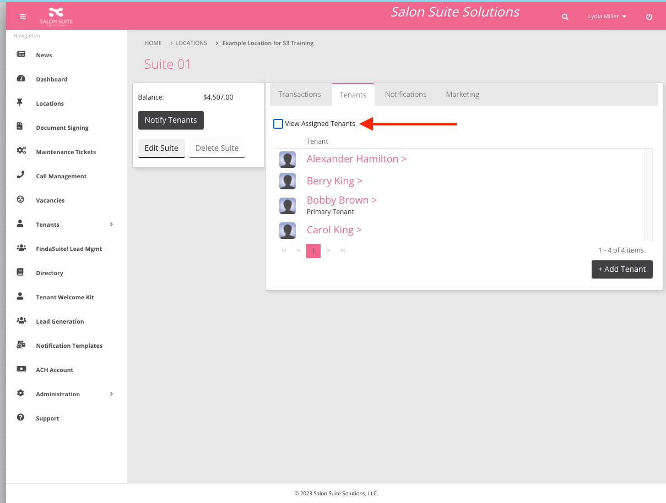Click the Edit Suite button
The height and width of the screenshot is (503, 666).
[161, 148]
